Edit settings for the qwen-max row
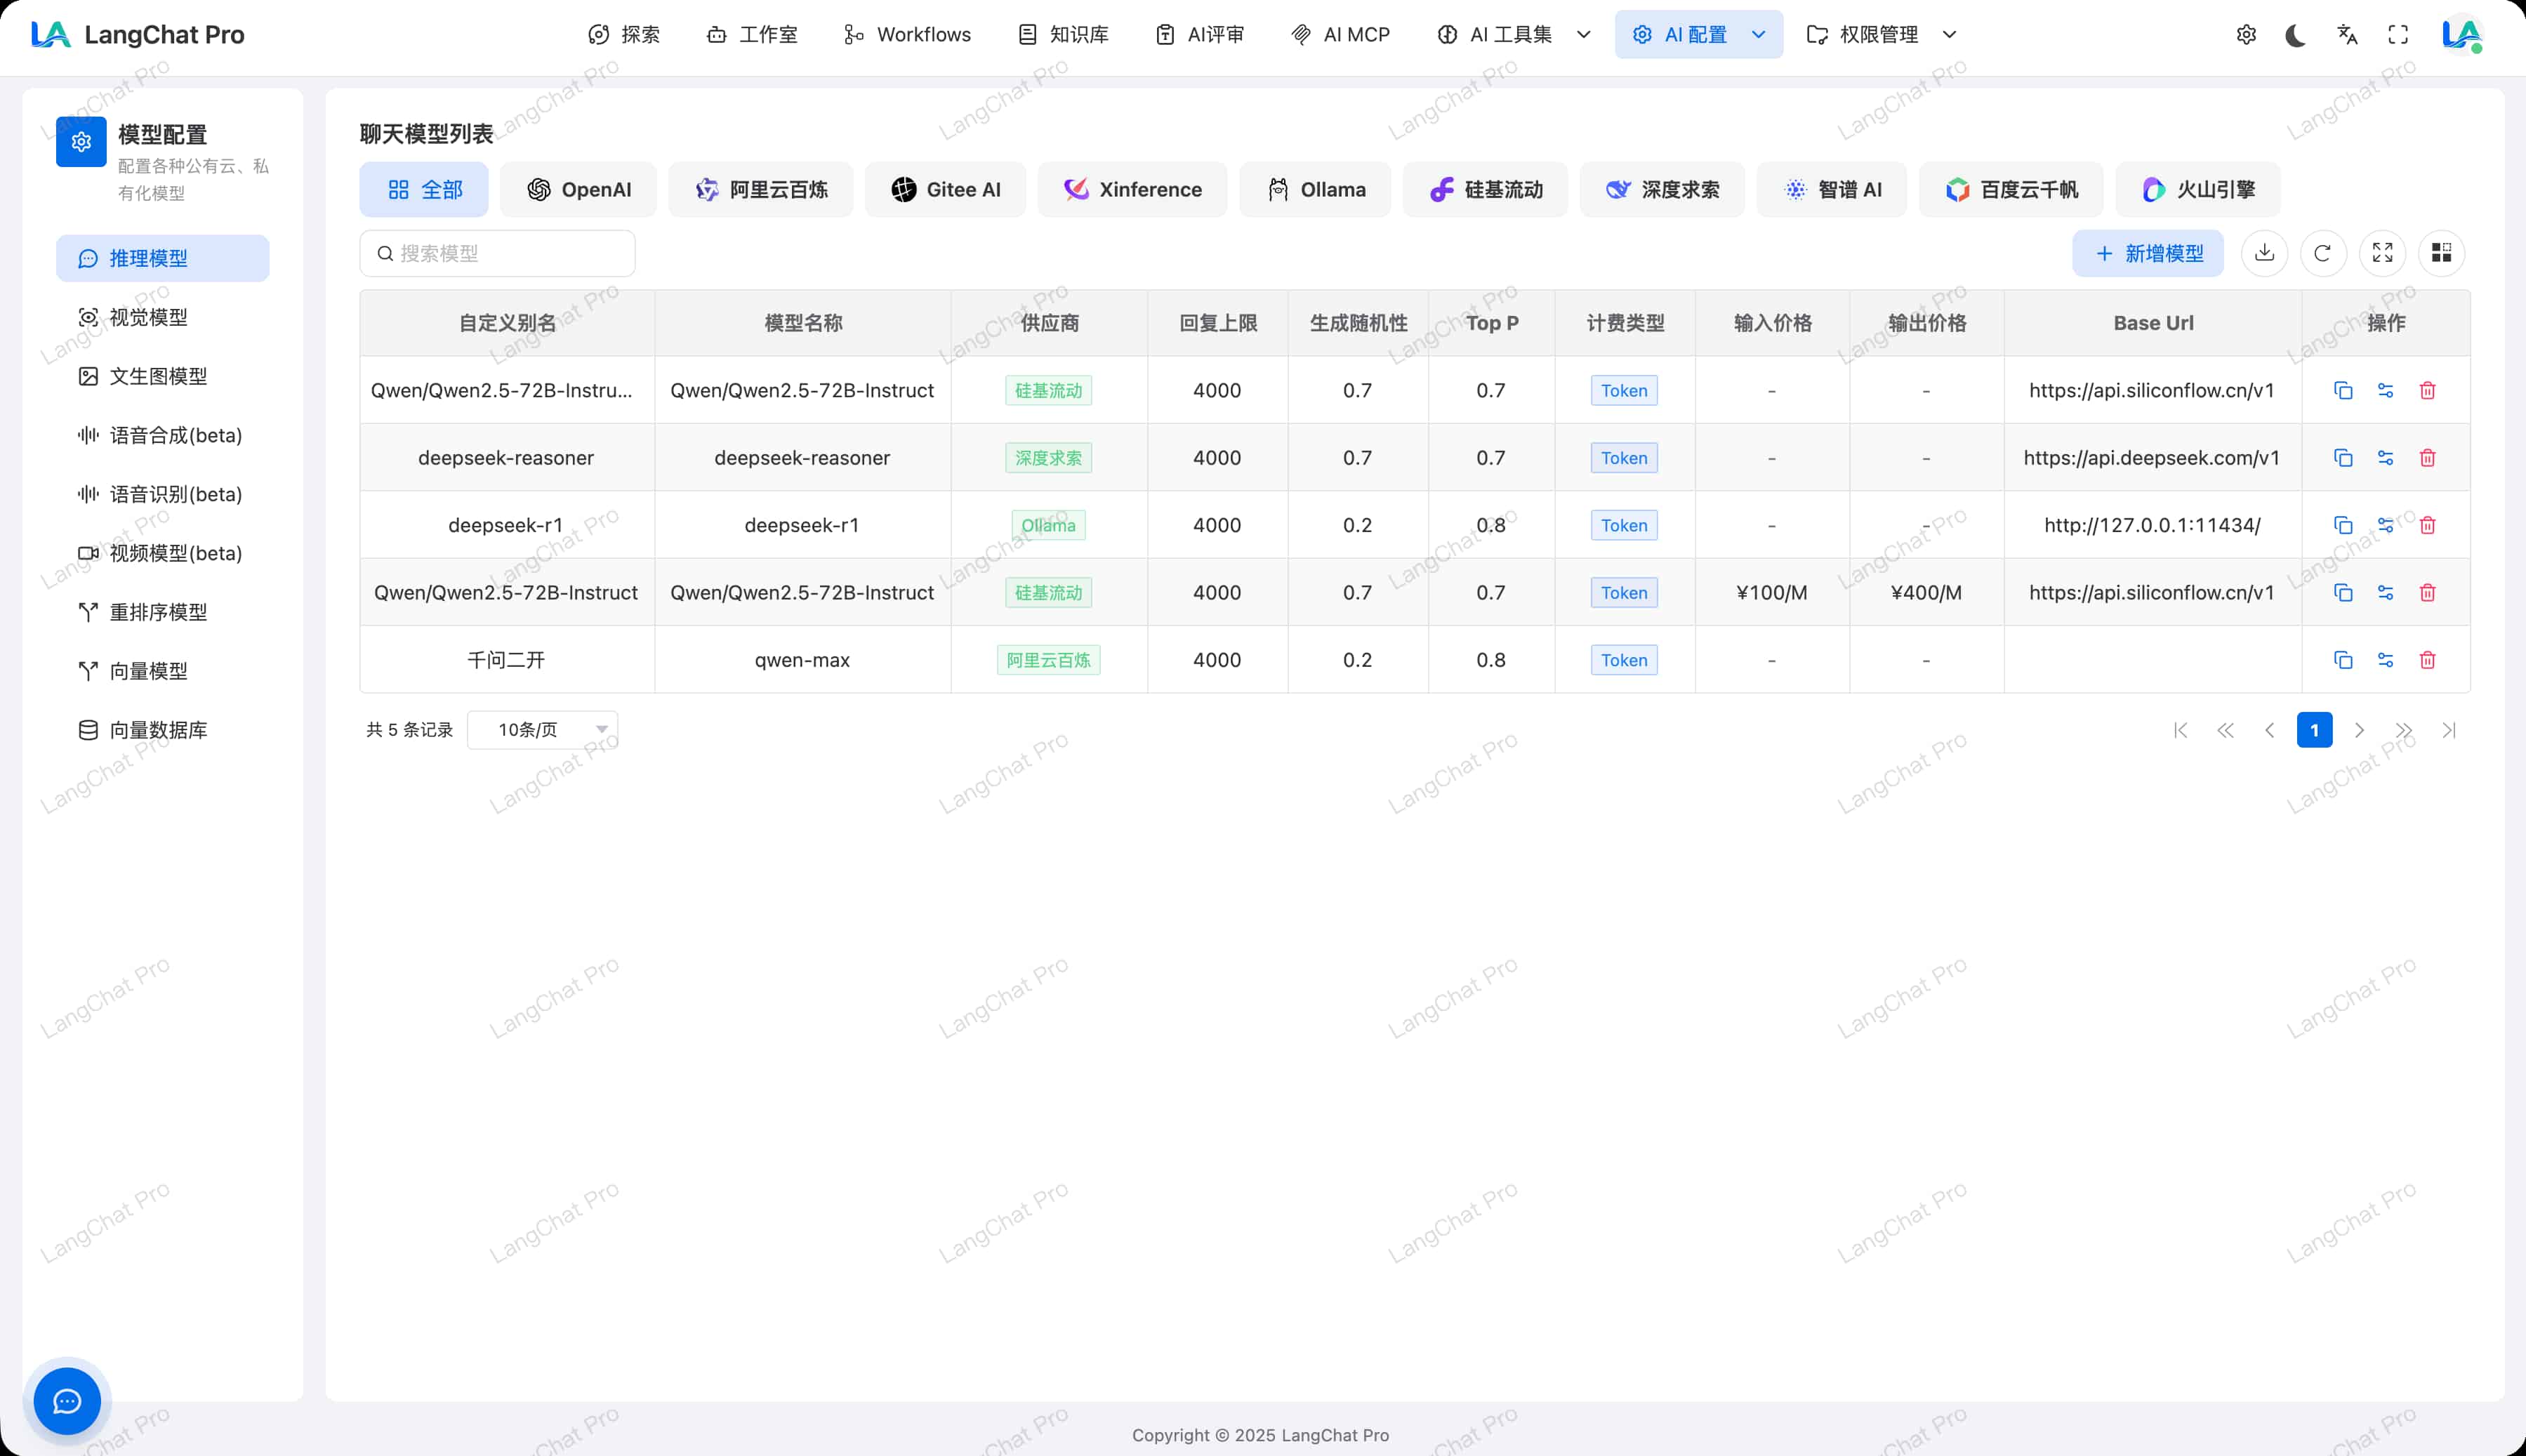 pyautogui.click(x=2385, y=660)
